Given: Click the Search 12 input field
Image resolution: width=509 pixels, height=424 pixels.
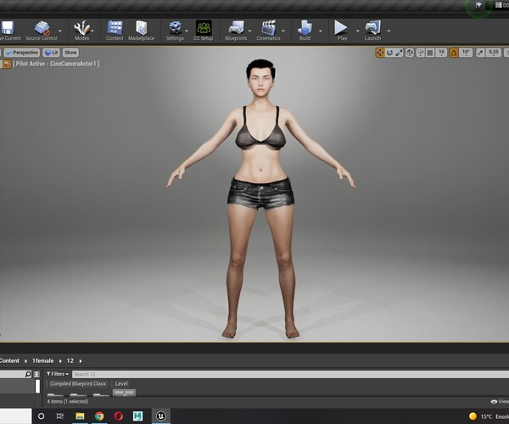Looking at the screenshot, I should 290,374.
